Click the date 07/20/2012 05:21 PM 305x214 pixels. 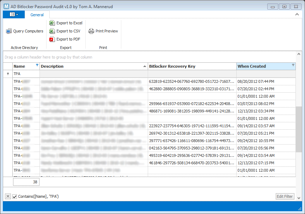pos(256,133)
